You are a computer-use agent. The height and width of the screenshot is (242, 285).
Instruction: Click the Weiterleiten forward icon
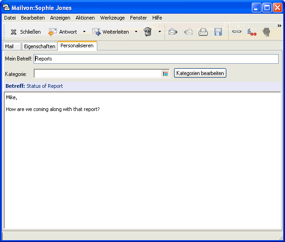click(96, 32)
